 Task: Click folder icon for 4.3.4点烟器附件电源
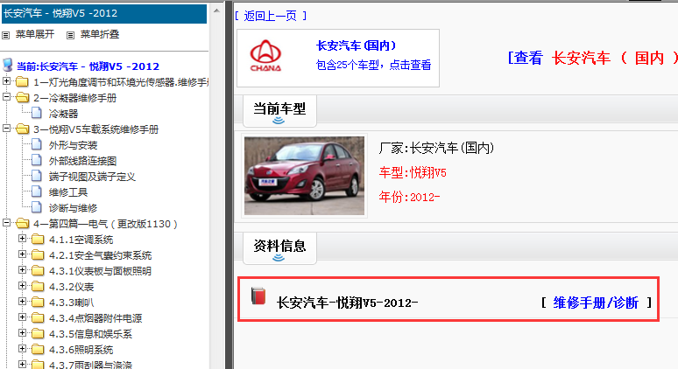(38, 318)
